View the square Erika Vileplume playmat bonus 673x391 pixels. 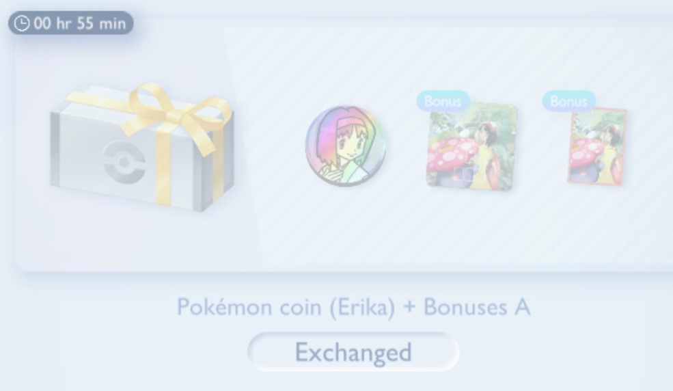[471, 147]
